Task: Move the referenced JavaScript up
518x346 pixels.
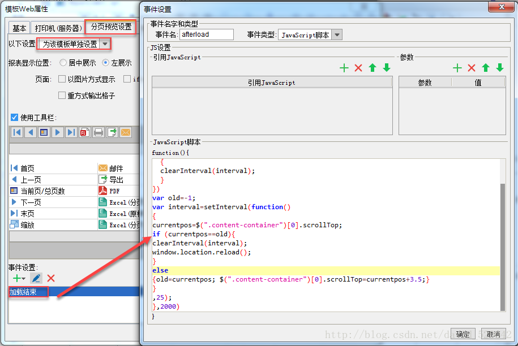Action: tap(373, 68)
